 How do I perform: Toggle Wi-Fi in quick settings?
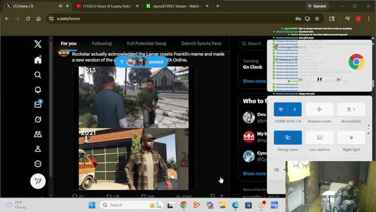(281, 109)
